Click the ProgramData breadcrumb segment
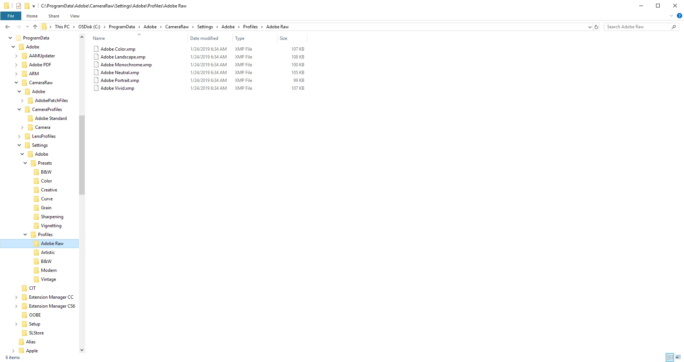Viewport: 684px width, 362px height. click(122, 27)
